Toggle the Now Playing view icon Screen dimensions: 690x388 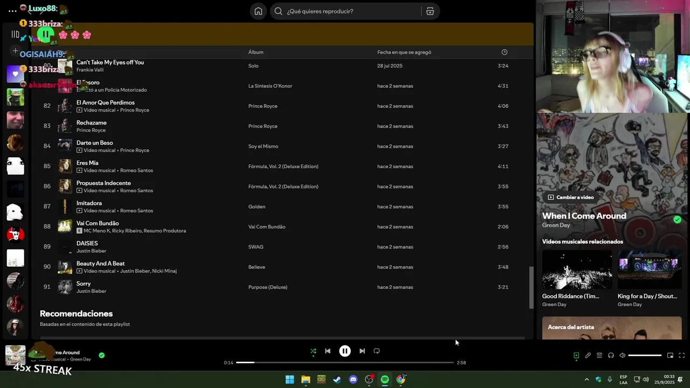(x=576, y=355)
